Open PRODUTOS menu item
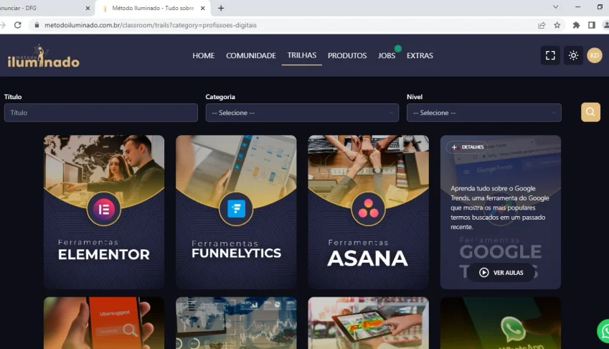 (x=347, y=55)
